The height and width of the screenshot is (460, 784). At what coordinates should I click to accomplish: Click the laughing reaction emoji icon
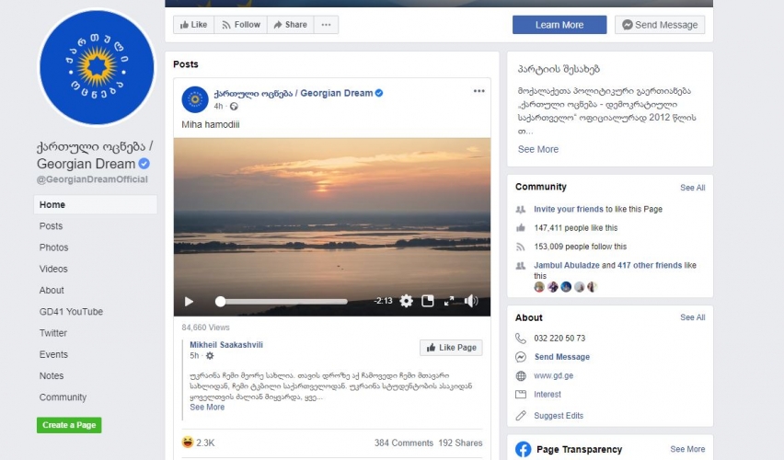[188, 443]
